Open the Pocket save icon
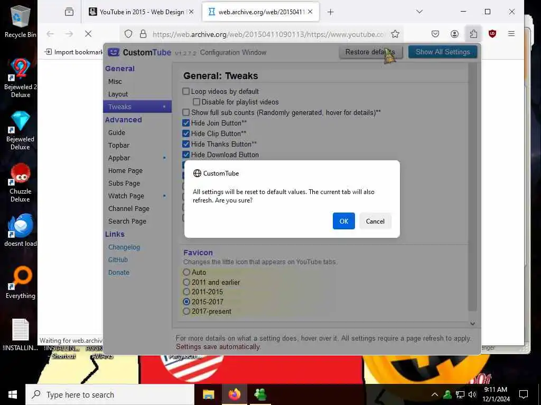The height and width of the screenshot is (405, 541). [x=435, y=34]
